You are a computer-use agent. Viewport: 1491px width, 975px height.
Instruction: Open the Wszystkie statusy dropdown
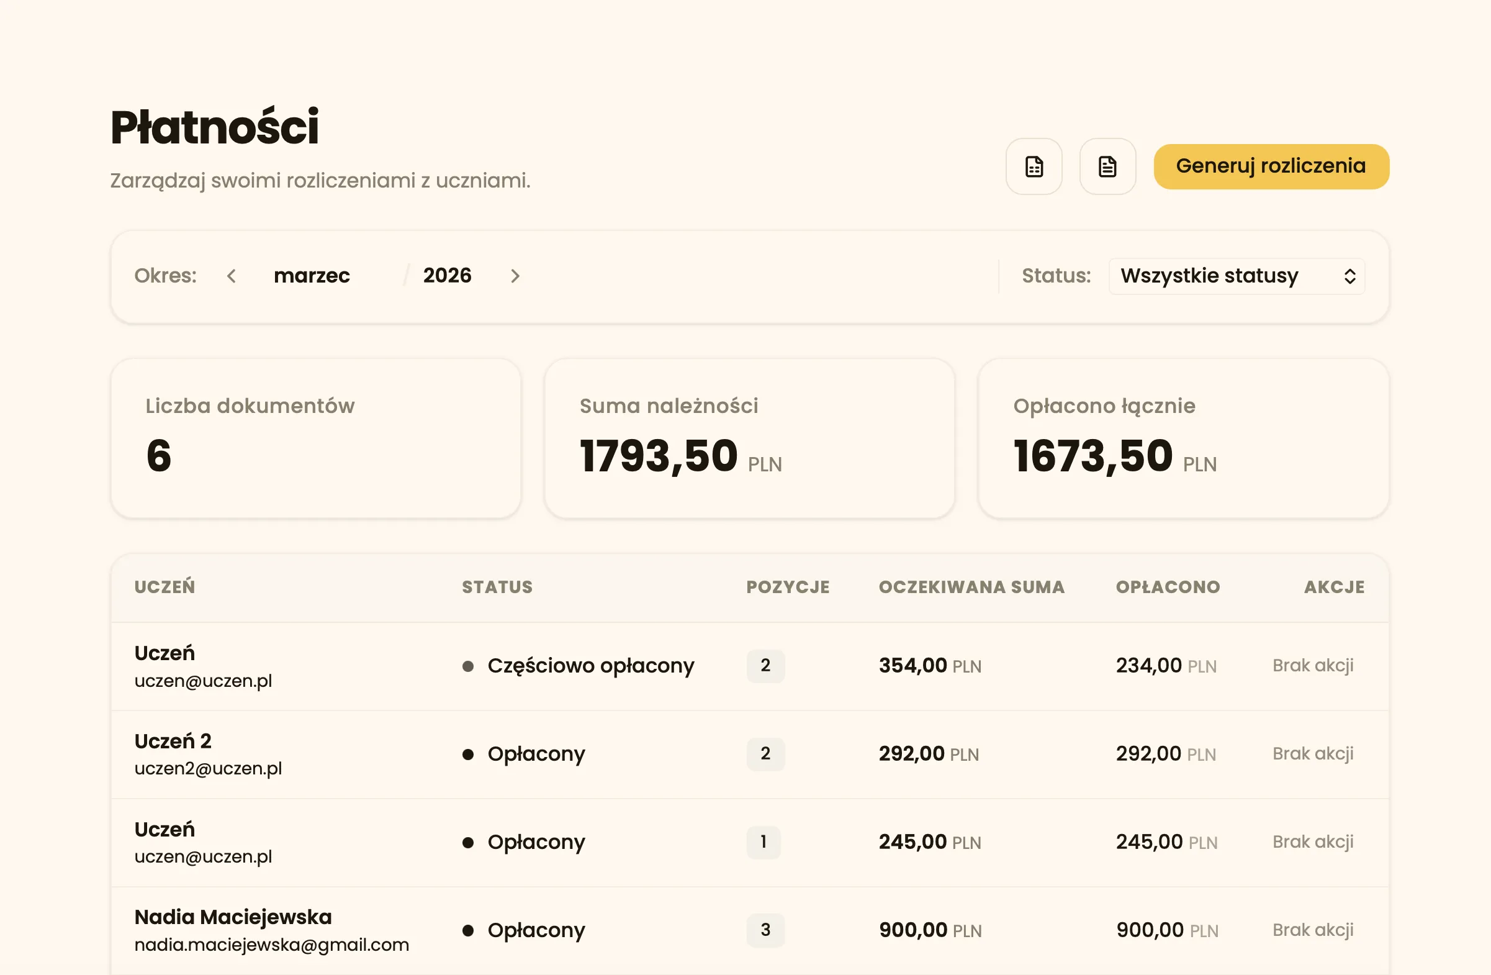tap(1236, 276)
